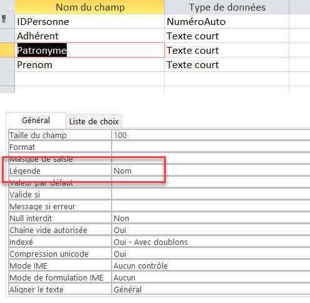The width and height of the screenshot is (310, 303).
Task: Open the Indexé property value
Action: click(x=211, y=242)
